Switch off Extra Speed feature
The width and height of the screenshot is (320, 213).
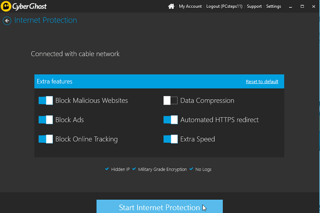[170, 139]
